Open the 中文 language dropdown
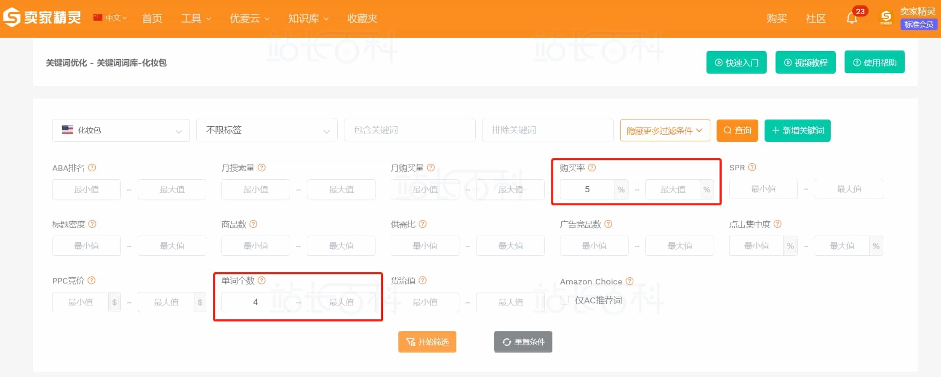Screen dimensions: 941x377 tap(116, 18)
